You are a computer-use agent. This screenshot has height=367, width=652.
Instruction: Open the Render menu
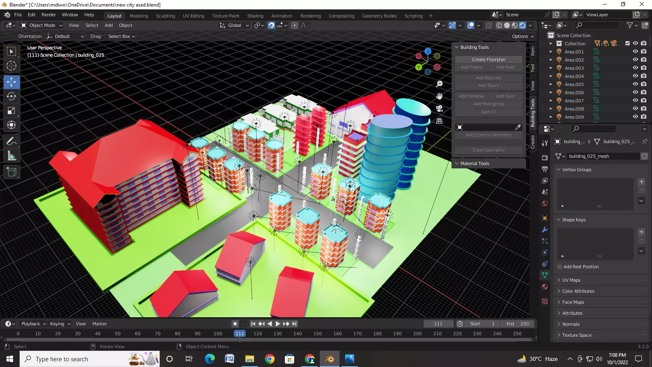click(x=48, y=15)
